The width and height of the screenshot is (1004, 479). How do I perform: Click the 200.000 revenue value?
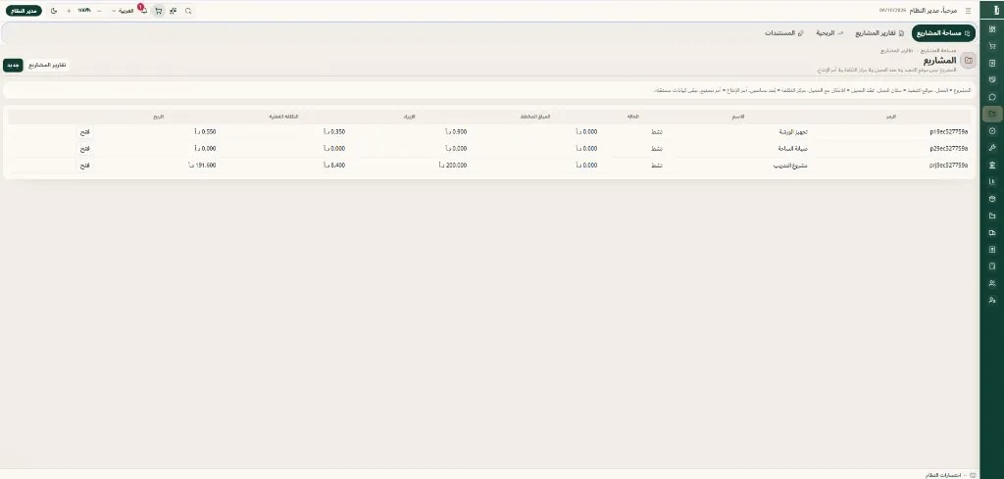coord(453,165)
